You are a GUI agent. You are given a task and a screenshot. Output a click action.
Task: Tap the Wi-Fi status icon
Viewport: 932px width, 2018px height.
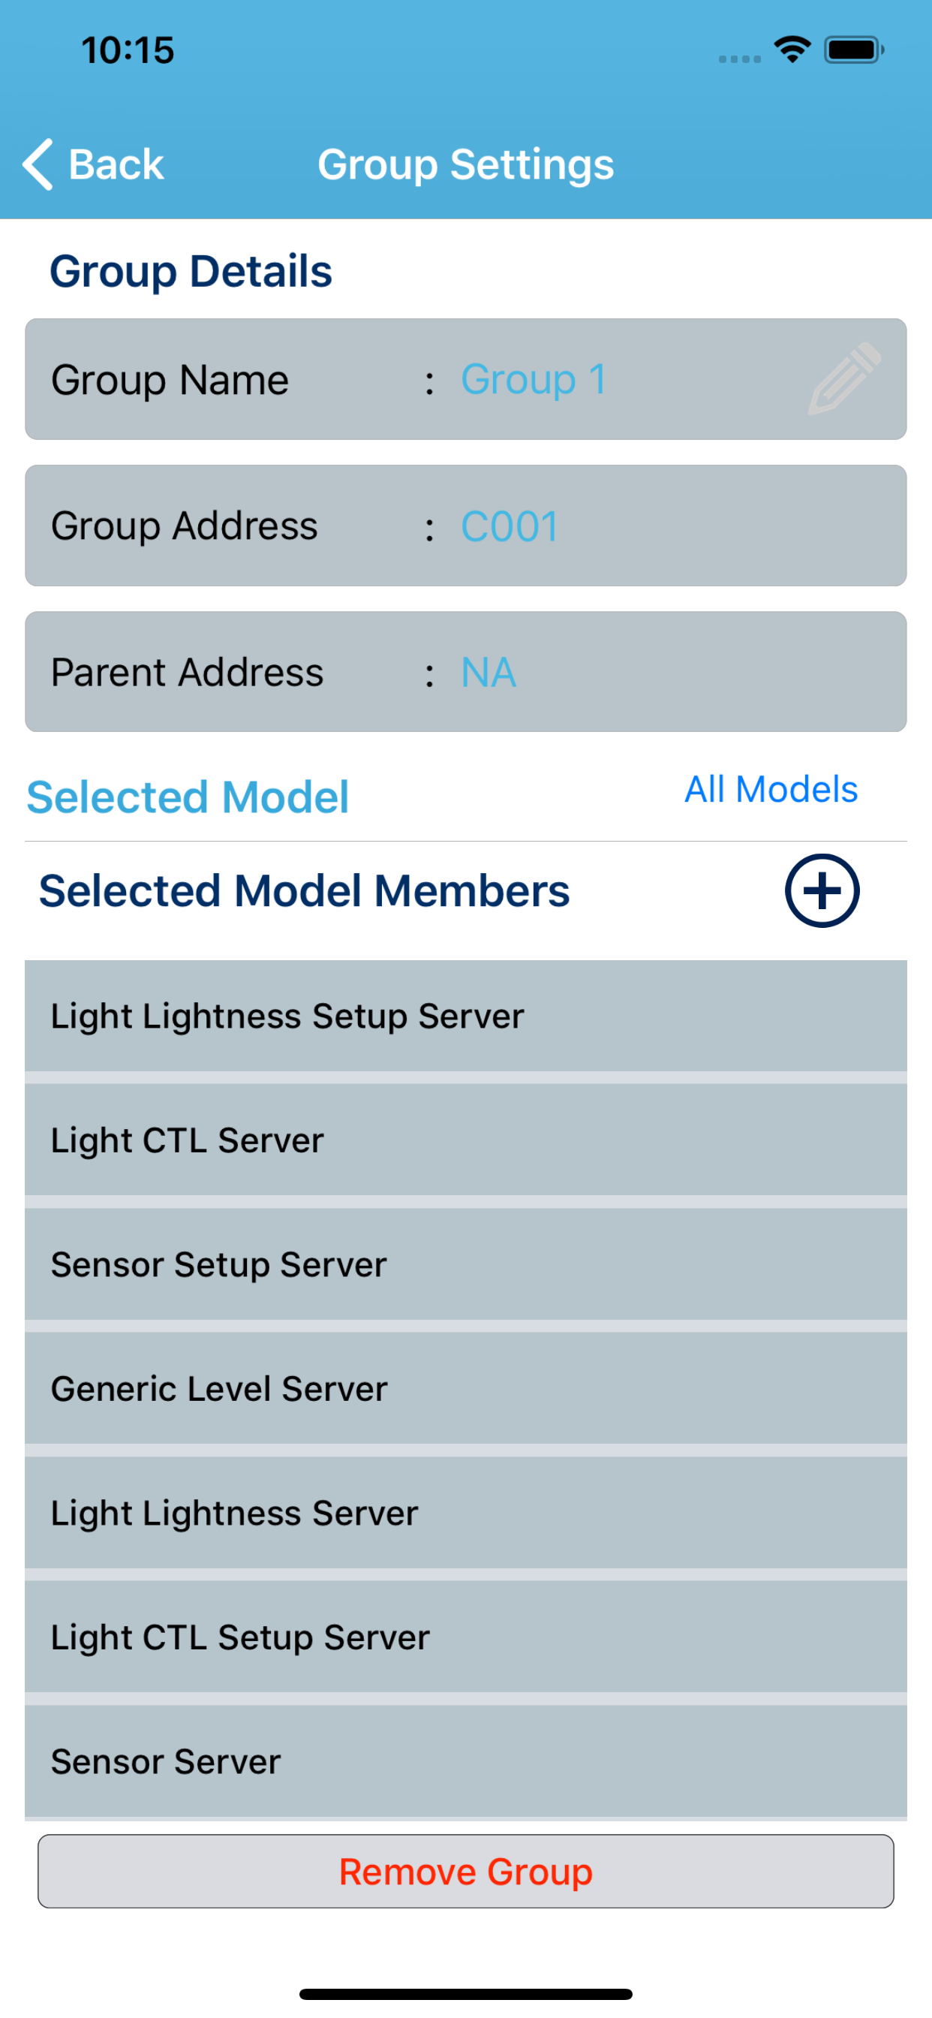[792, 50]
